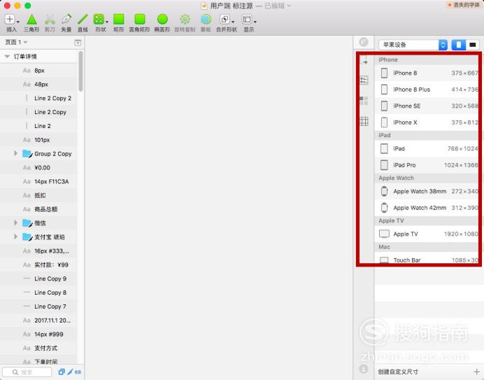The height and width of the screenshot is (380, 484).
Task: Collapse the 订单详情 artboard group
Action: 7,57
